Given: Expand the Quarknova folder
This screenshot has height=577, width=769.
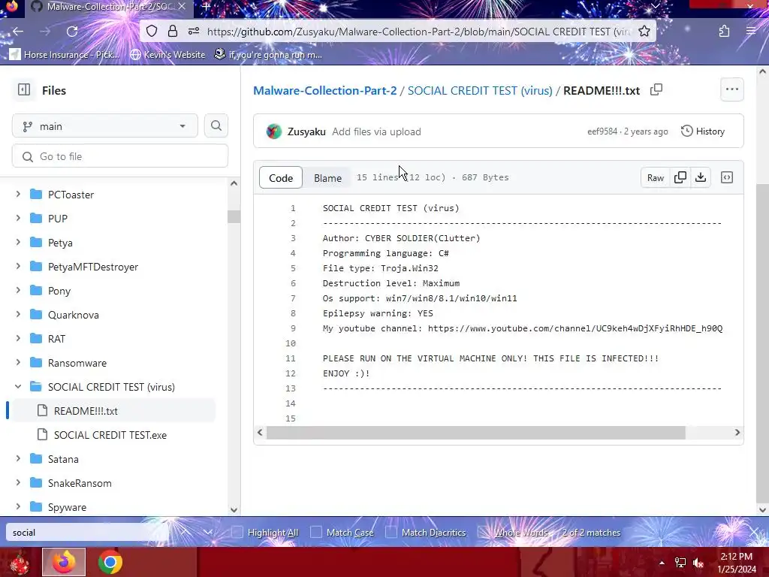Looking at the screenshot, I should click(18, 315).
